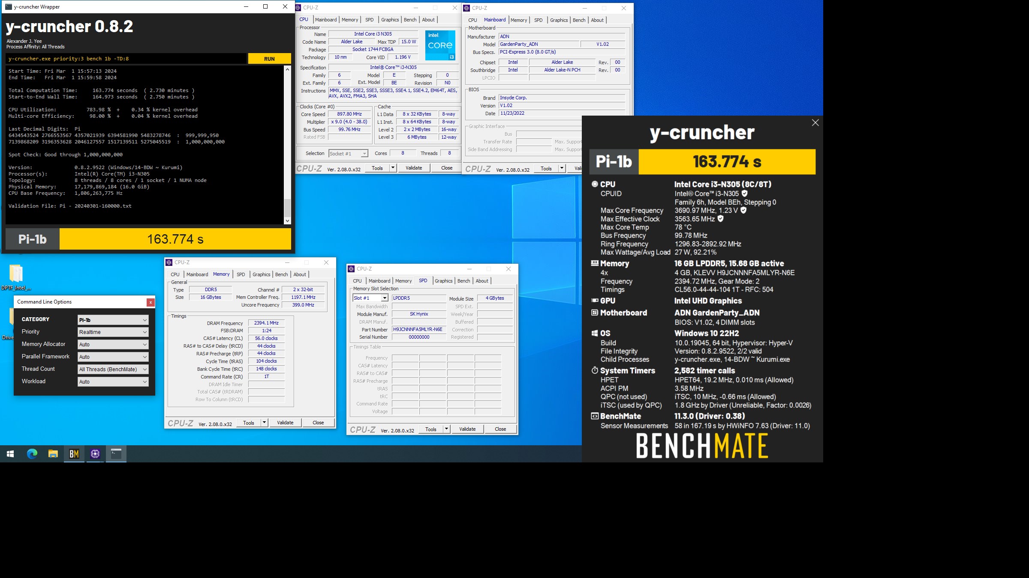Select About tab in CPU-Z SPD window
This screenshot has height=578, width=1029.
pos(482,281)
